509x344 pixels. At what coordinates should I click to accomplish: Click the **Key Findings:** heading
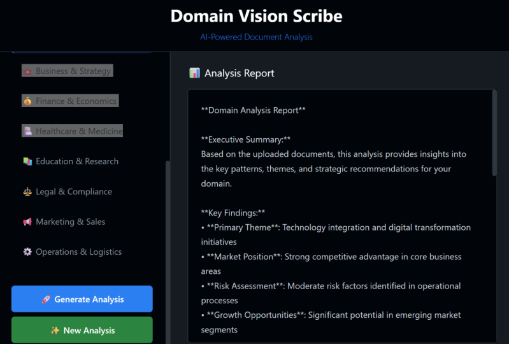(x=233, y=213)
